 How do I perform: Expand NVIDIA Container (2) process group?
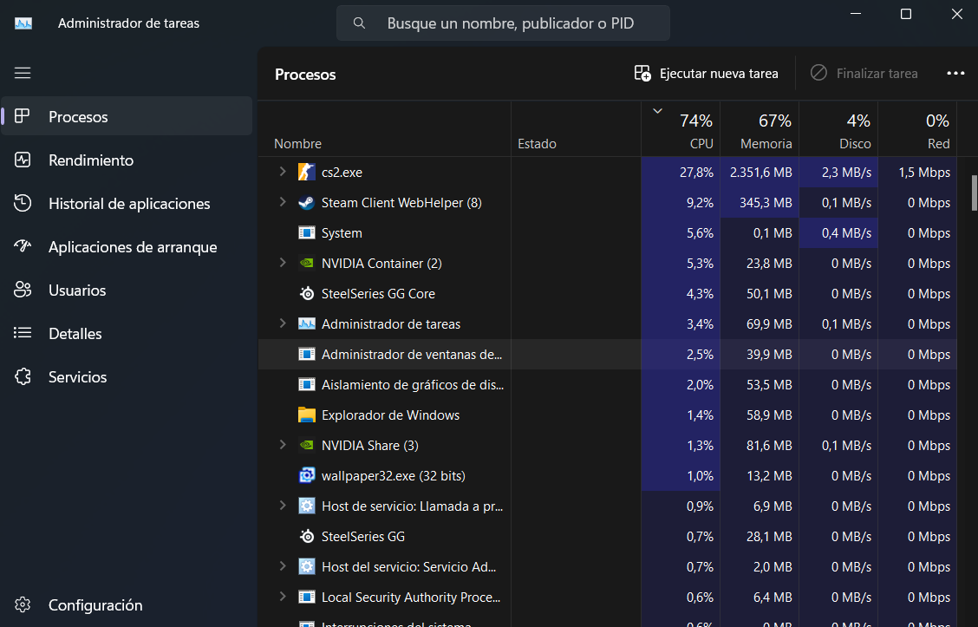(x=283, y=263)
